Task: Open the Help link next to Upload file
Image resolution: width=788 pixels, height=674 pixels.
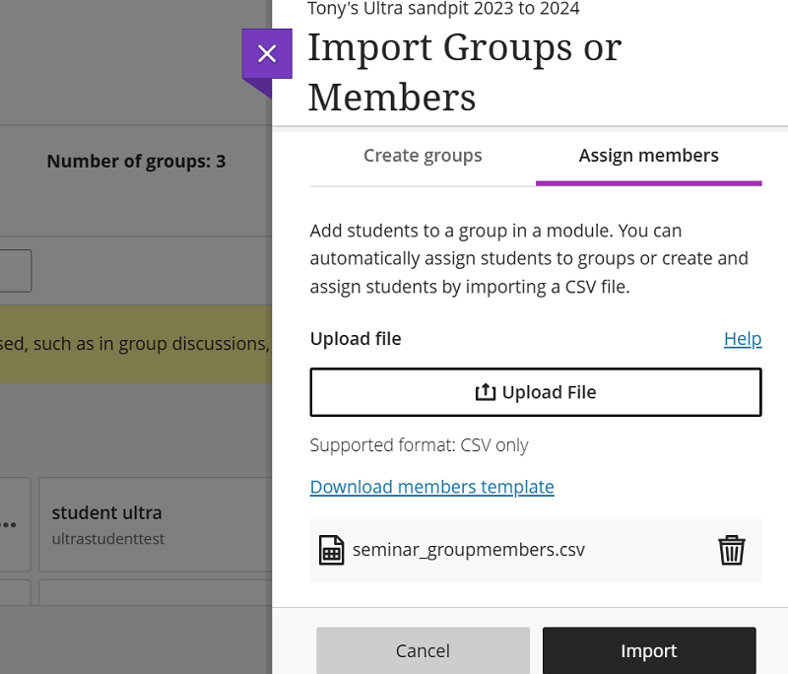Action: tap(743, 338)
